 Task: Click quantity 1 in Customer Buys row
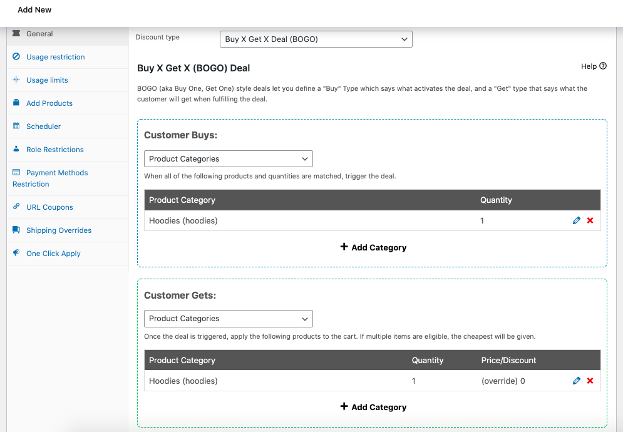[482, 220]
